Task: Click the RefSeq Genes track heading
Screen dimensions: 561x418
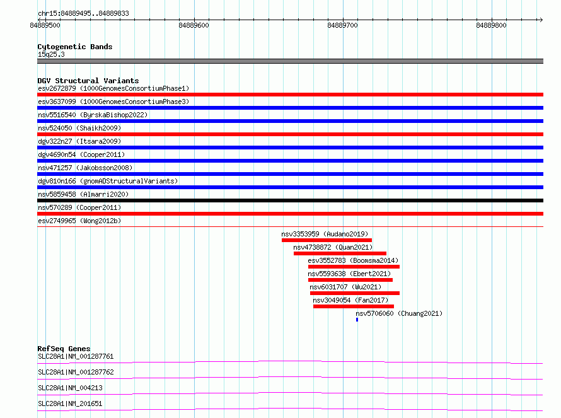Action: [x=64, y=349]
